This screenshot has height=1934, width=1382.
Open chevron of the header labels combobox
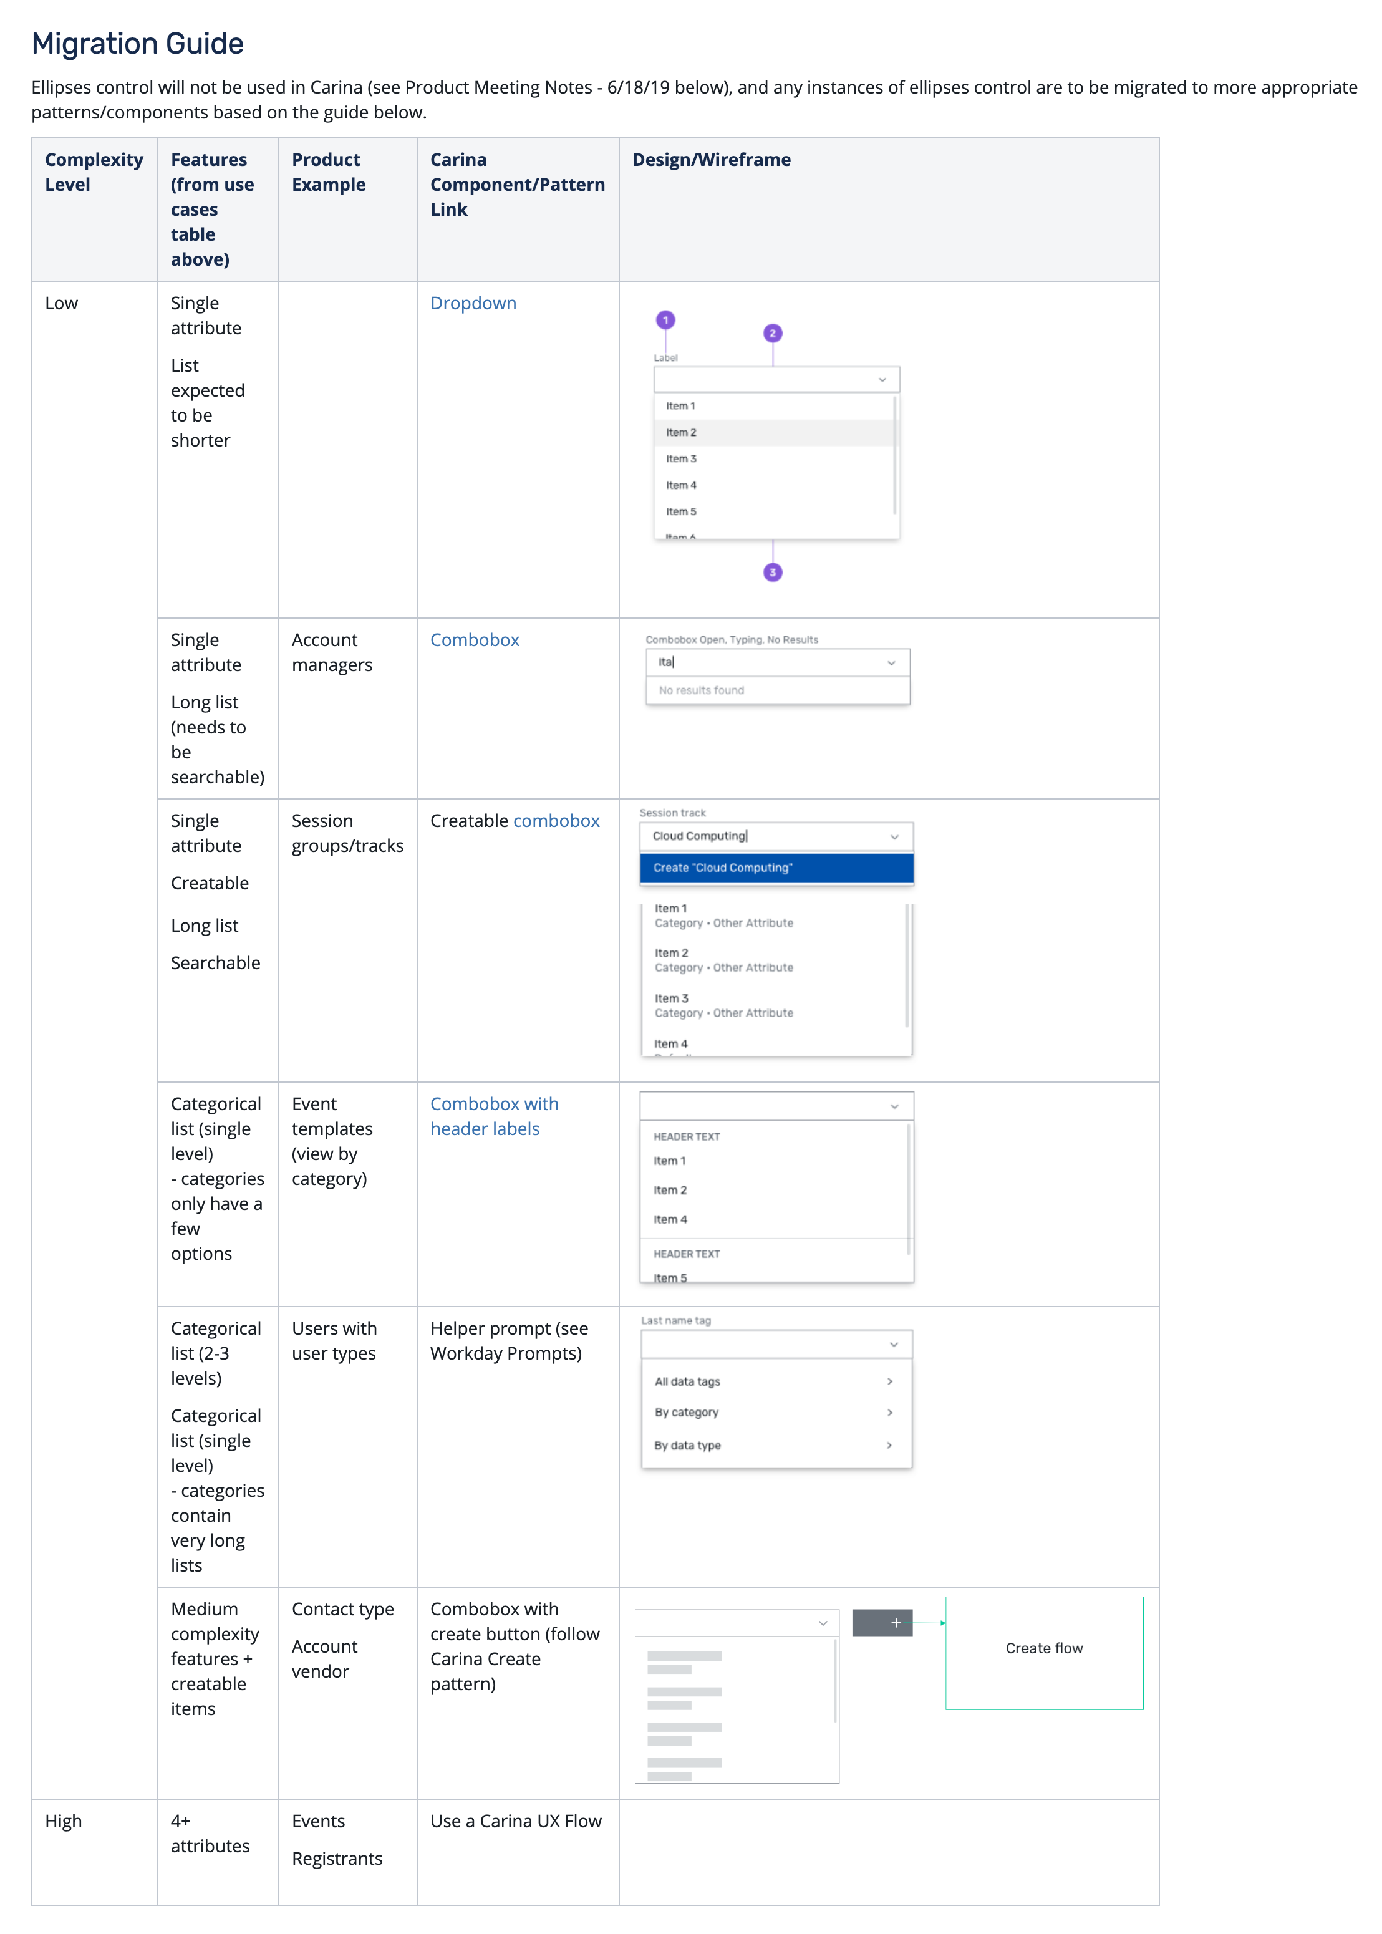894,1106
